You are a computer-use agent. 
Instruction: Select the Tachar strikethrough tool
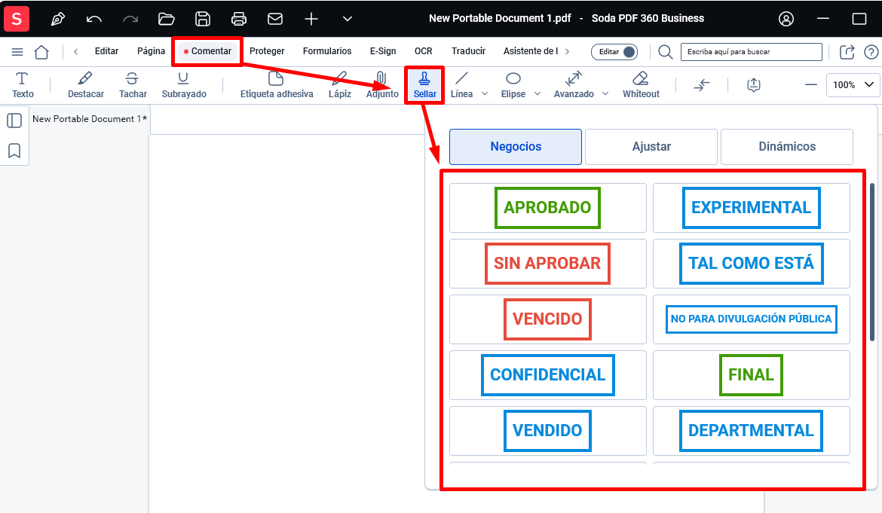[x=133, y=85]
